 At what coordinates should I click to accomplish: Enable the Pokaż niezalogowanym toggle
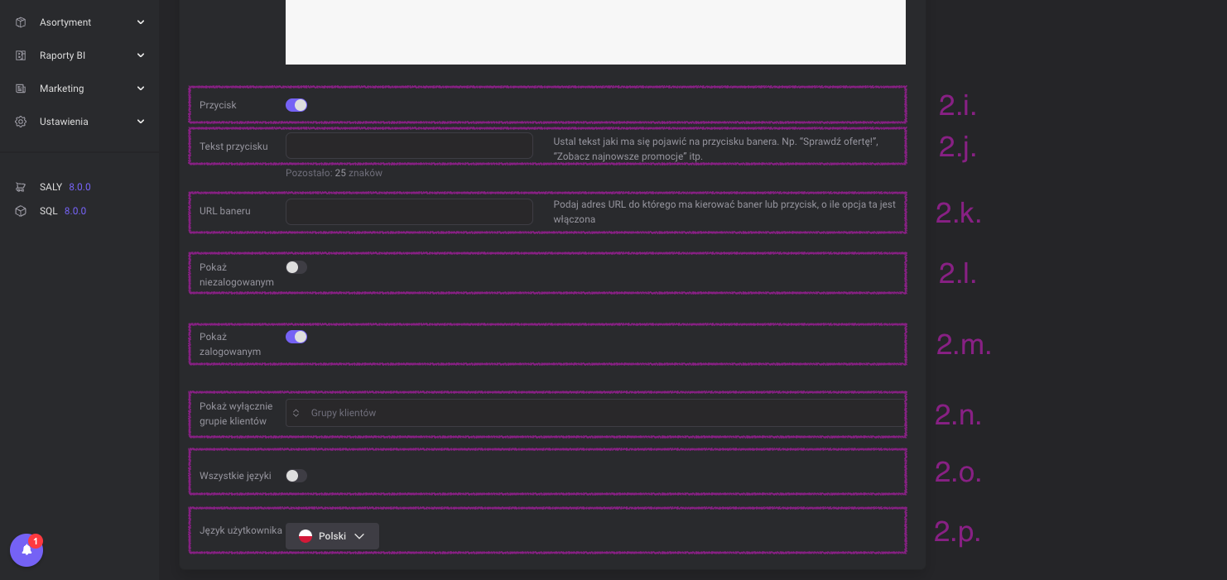pyautogui.click(x=296, y=267)
